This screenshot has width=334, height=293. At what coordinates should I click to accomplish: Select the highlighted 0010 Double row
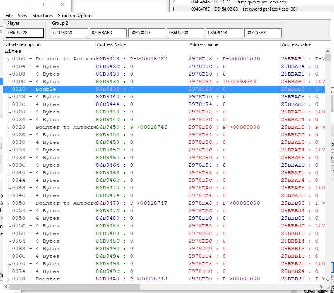46,89
